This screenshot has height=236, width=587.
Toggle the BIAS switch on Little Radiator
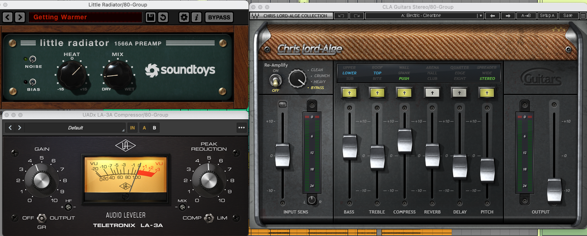[32, 82]
